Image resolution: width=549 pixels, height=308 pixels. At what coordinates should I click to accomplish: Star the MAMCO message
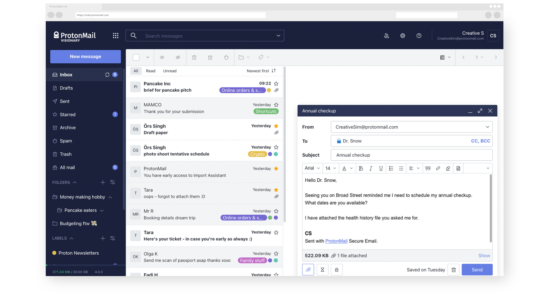pos(276,105)
